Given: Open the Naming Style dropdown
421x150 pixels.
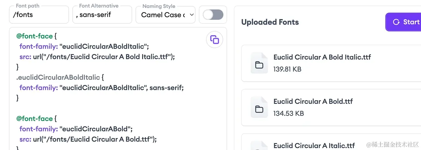Looking at the screenshot, I should 165,15.
